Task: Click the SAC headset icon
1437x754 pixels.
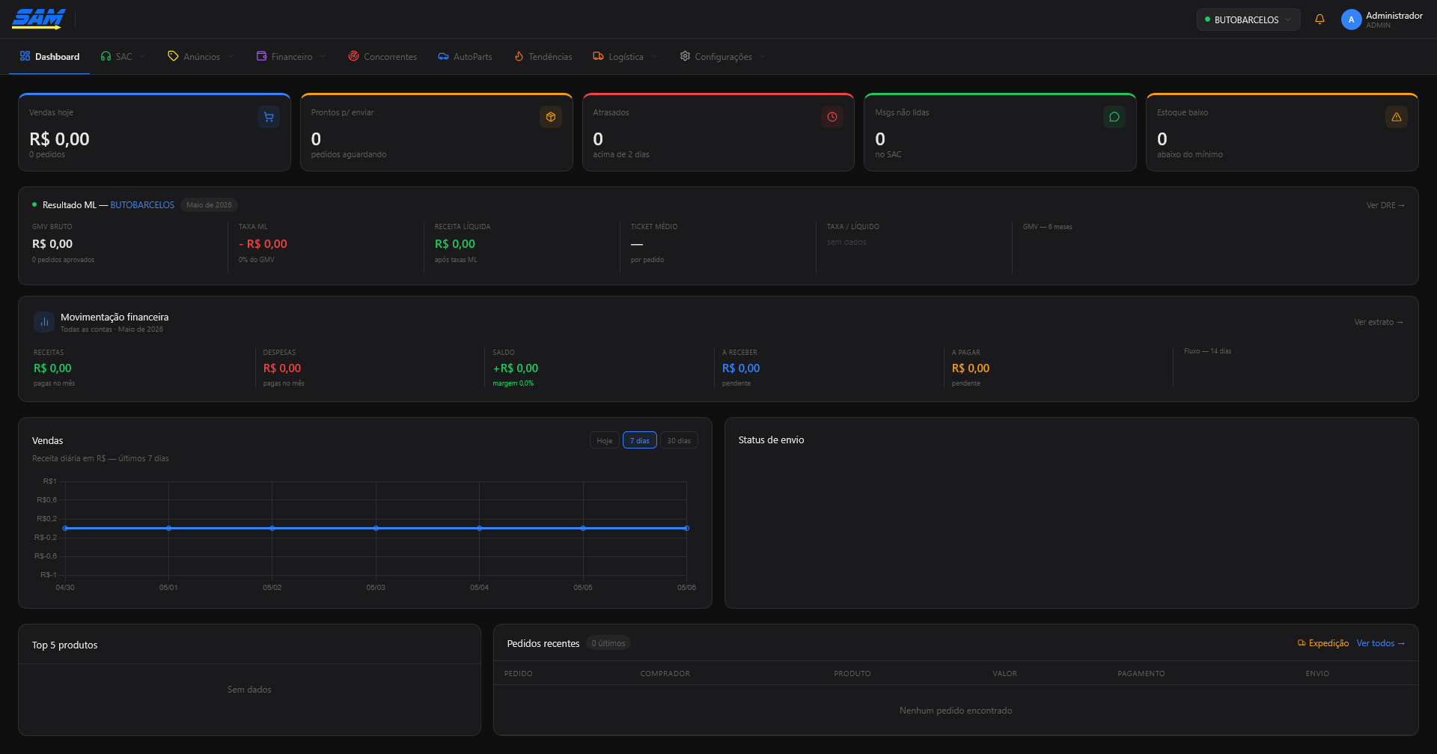Action: pos(106,56)
